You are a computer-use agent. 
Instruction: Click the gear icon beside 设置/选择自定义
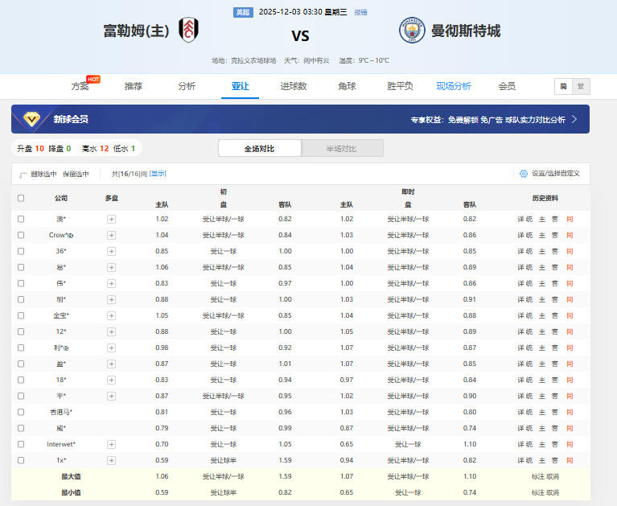[x=524, y=173]
